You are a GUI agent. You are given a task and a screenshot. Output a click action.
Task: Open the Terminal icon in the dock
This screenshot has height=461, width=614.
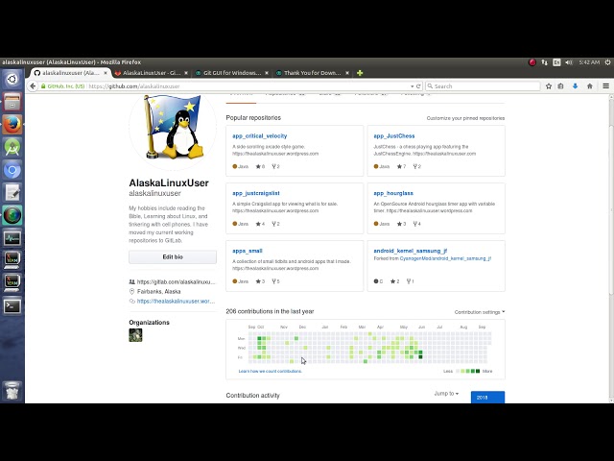pyautogui.click(x=12, y=306)
